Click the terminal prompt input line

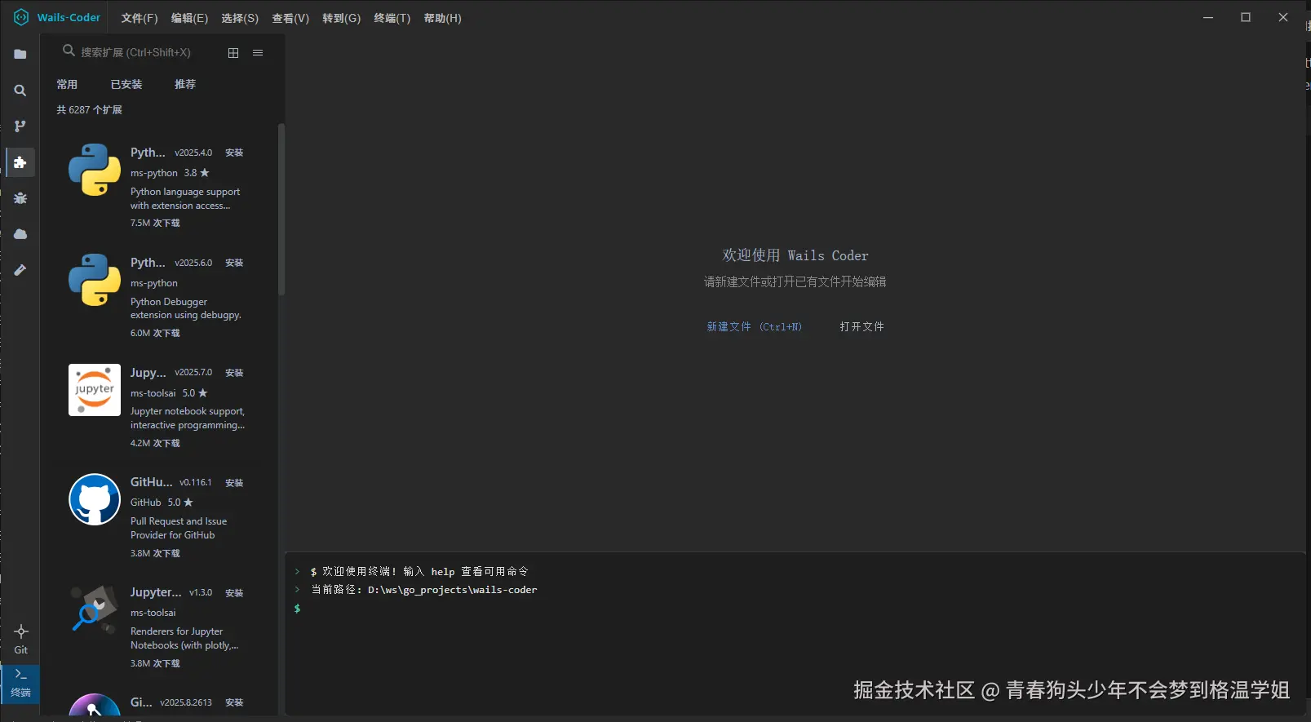[795, 609]
